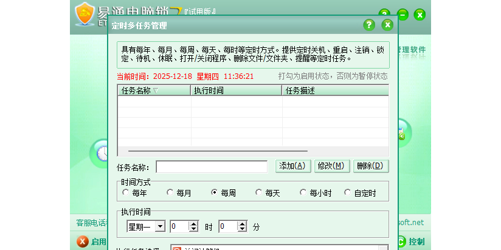Select the 自定时 radio option

click(x=348, y=193)
